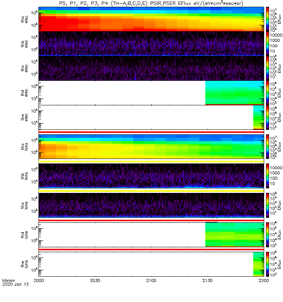Select the 'thc ions' panel label
Image resolution: width=283 pixels, height=302 pixels.
pos(24,205)
